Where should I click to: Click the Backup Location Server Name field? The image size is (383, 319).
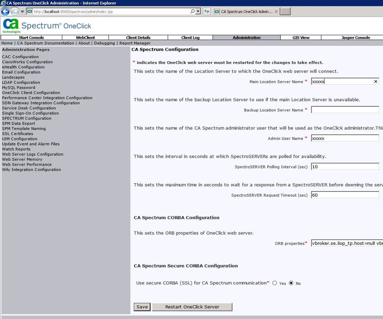point(345,110)
